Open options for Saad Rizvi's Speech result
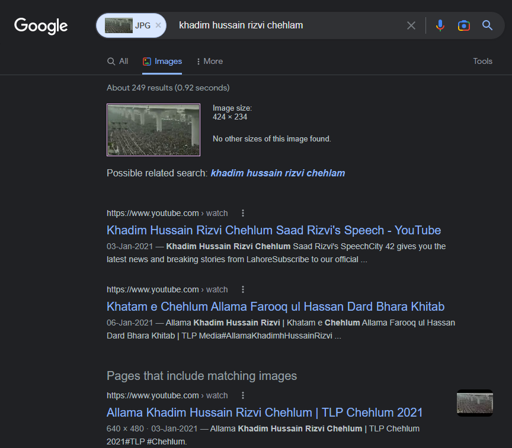Viewport: 512px width, 448px height. coord(242,213)
